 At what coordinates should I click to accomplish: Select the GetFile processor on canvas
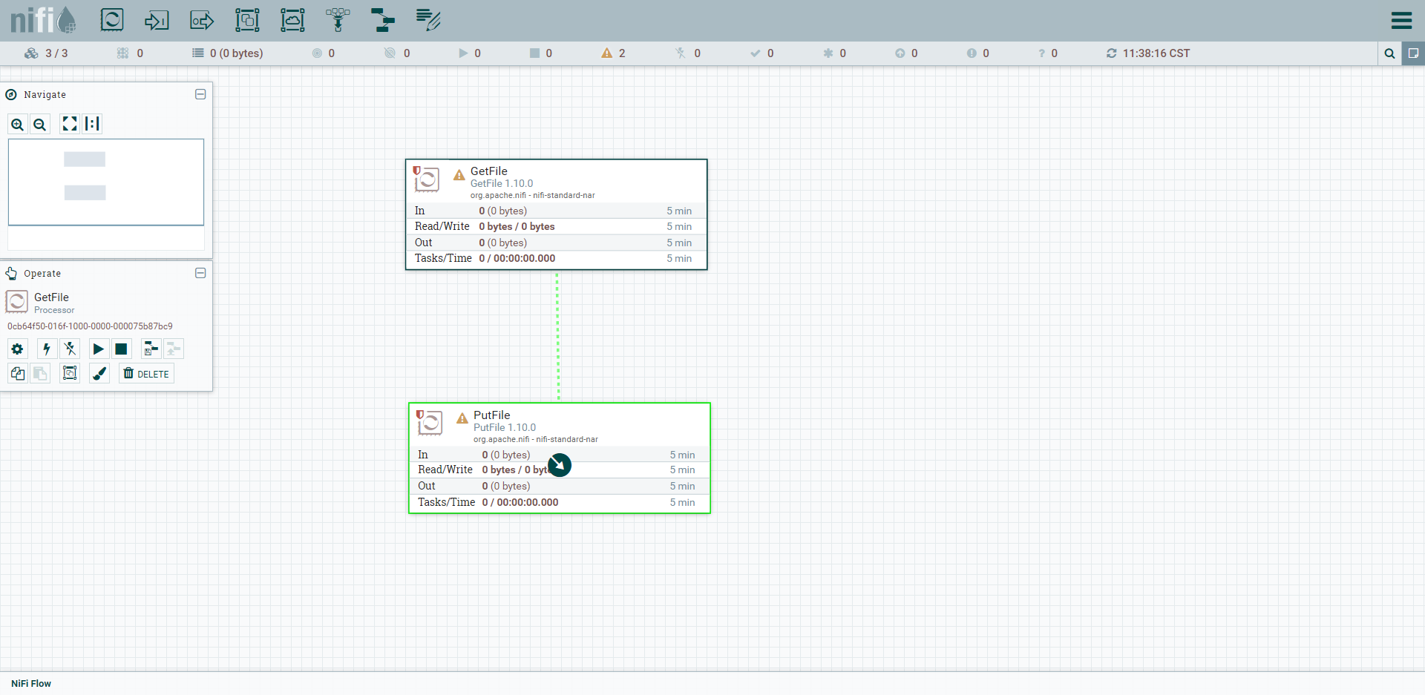(x=557, y=214)
